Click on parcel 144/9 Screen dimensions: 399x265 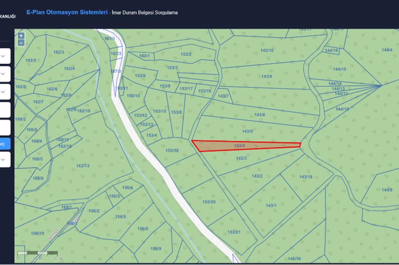pyautogui.click(x=386, y=190)
